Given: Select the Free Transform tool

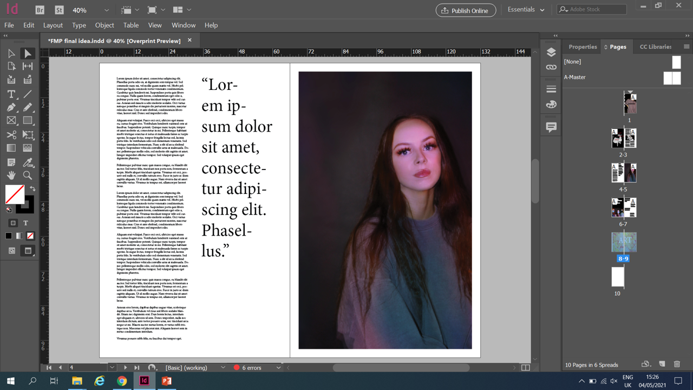Looking at the screenshot, I should (x=28, y=134).
